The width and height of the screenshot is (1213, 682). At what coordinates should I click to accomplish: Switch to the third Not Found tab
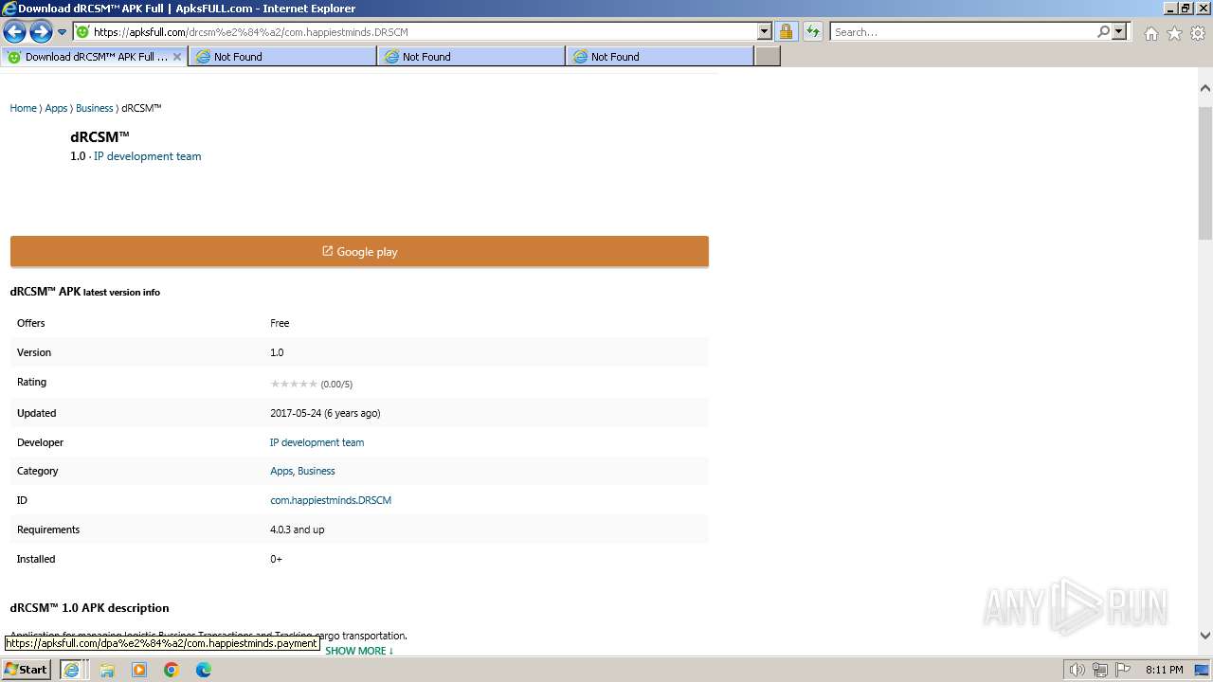[x=660, y=57]
